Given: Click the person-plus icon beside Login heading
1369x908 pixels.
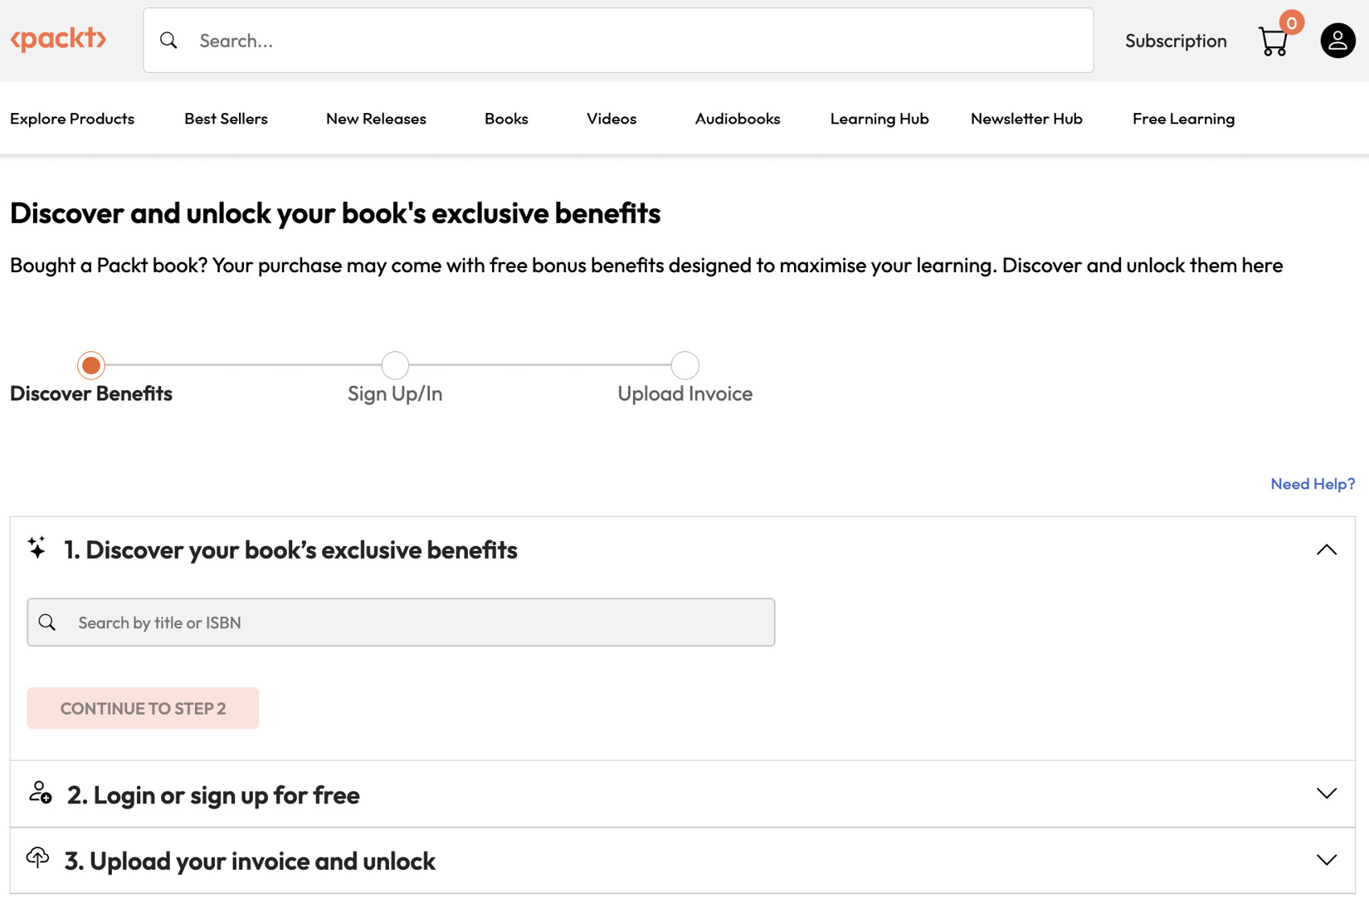Looking at the screenshot, I should pyautogui.click(x=40, y=793).
